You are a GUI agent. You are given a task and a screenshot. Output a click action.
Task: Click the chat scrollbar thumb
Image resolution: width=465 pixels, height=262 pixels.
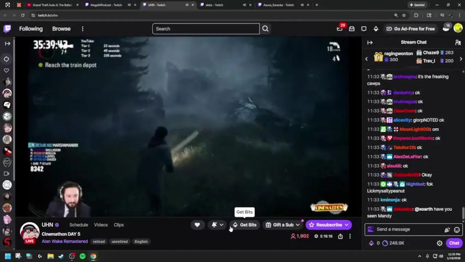463,212
